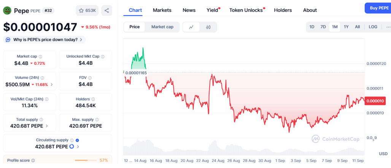Open "Why is PEPE's price down today?"
This screenshot has height=168, width=391.
(45, 39)
